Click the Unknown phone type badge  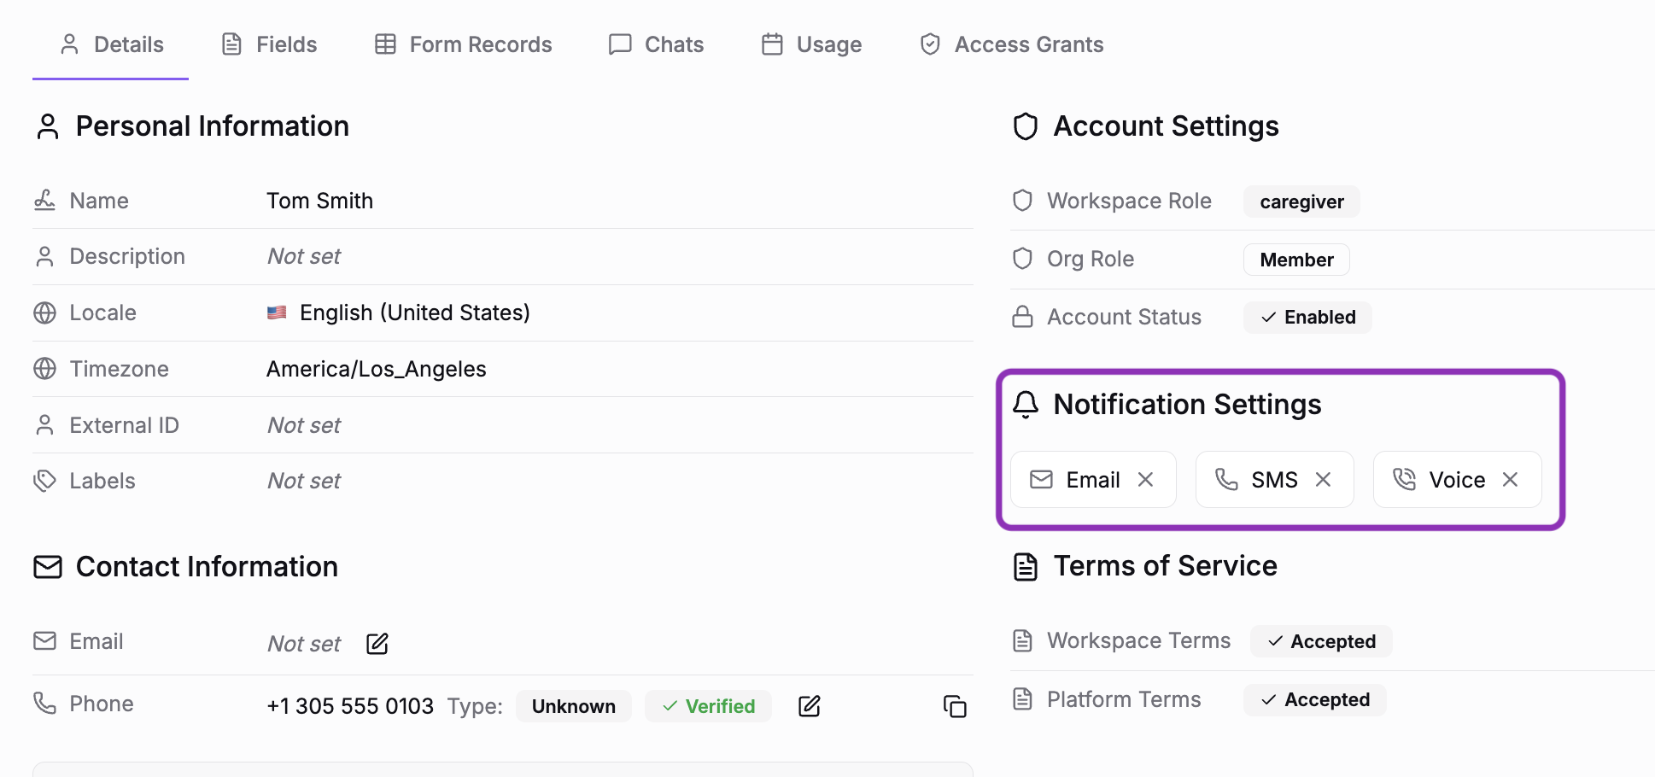573,706
